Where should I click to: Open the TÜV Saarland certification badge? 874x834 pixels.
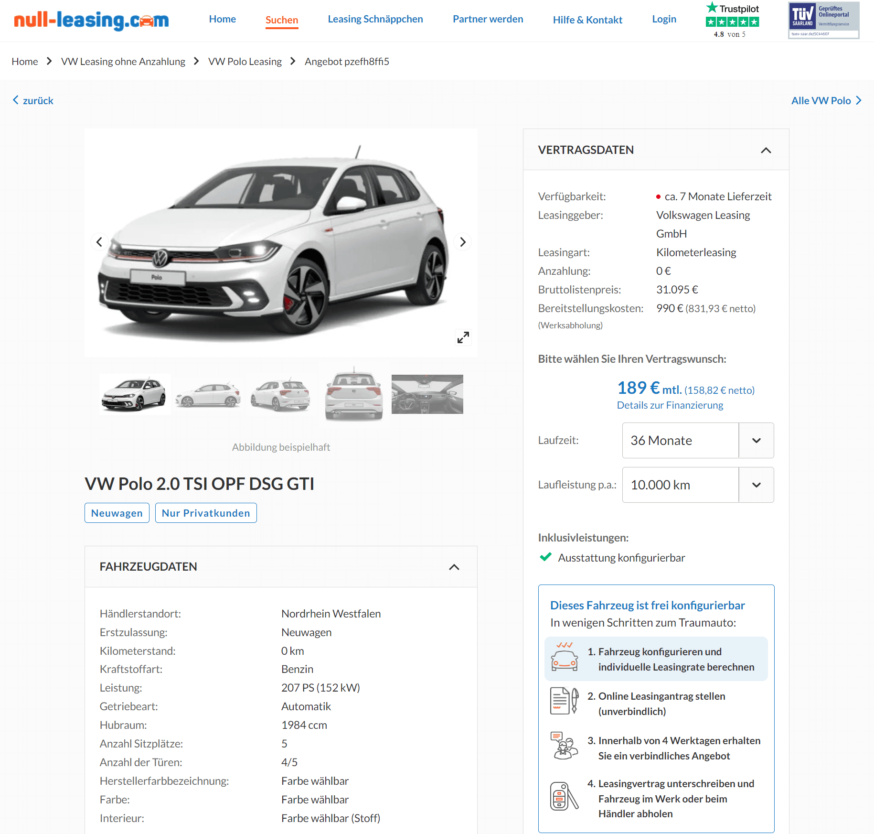(823, 20)
